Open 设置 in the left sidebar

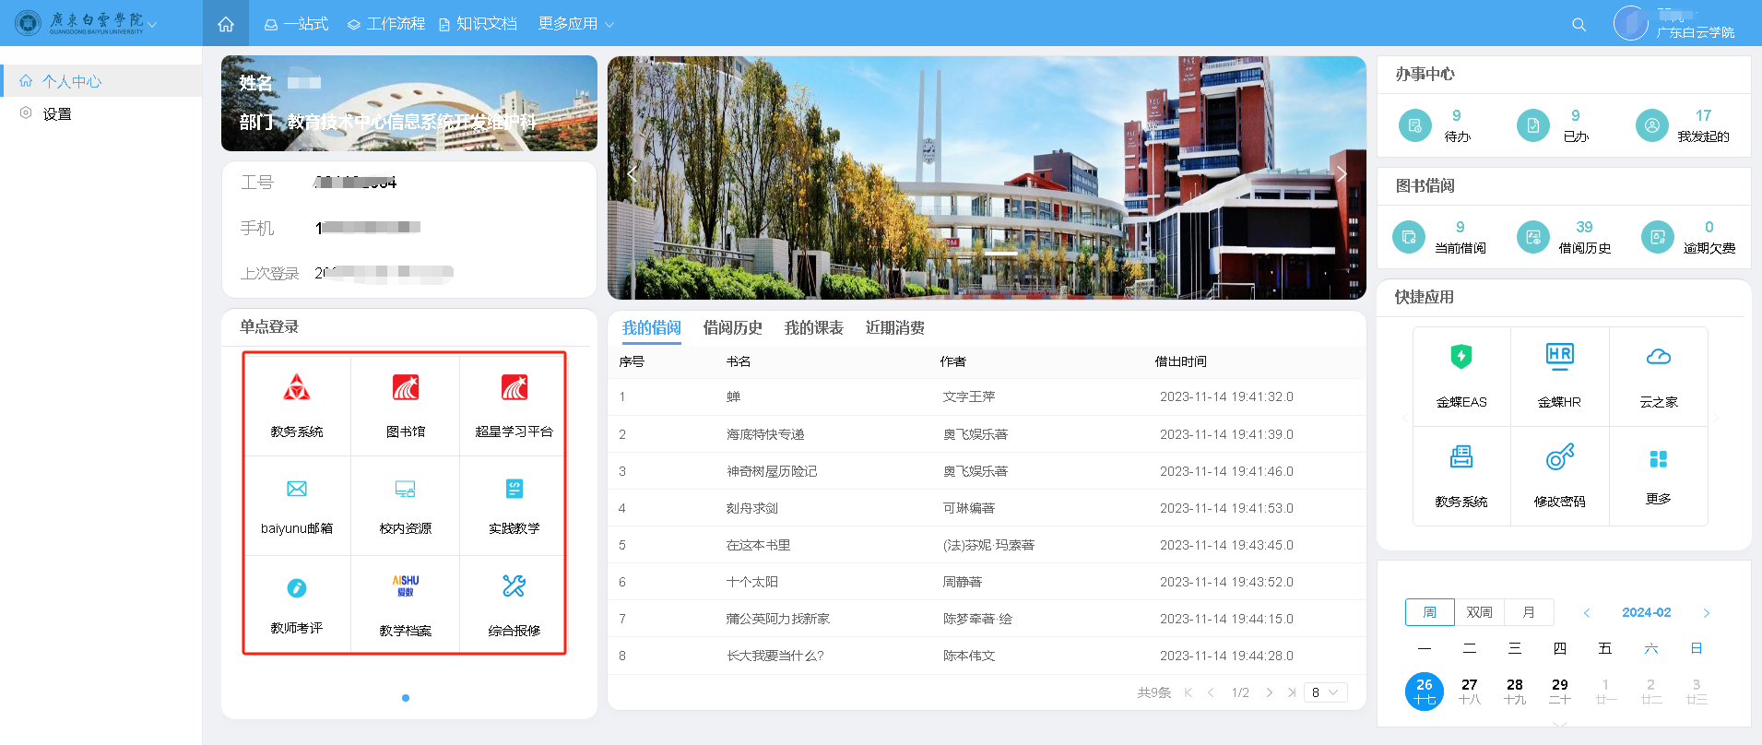pos(56,114)
